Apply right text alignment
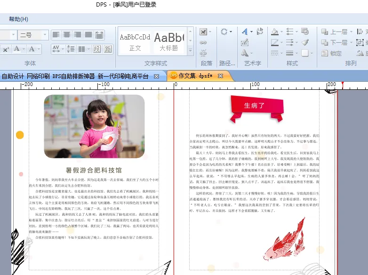Screen dimensions: 368x275 [78, 35]
